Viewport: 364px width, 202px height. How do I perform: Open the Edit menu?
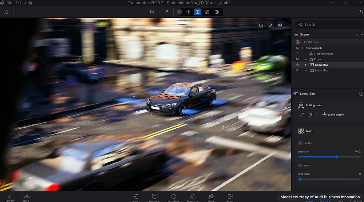pos(18,3)
